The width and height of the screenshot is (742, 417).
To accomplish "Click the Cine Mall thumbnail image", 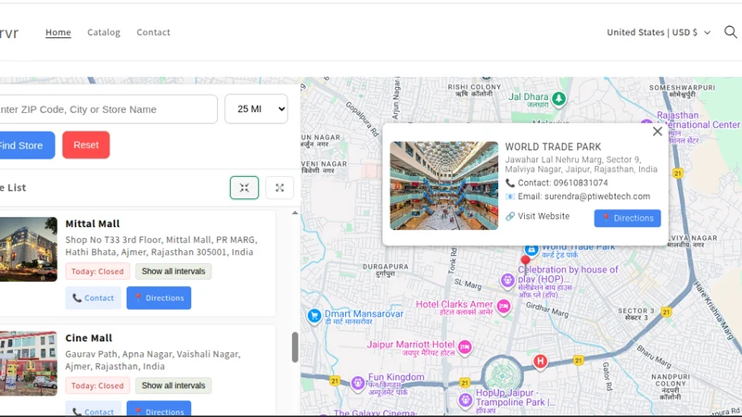I will tap(29, 363).
